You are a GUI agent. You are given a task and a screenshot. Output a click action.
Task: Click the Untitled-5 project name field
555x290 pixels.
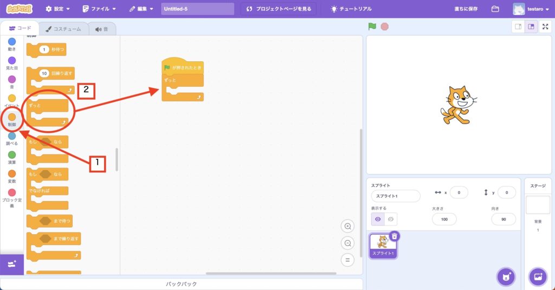[197, 9]
